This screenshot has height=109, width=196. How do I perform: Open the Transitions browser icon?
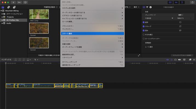click(194, 60)
